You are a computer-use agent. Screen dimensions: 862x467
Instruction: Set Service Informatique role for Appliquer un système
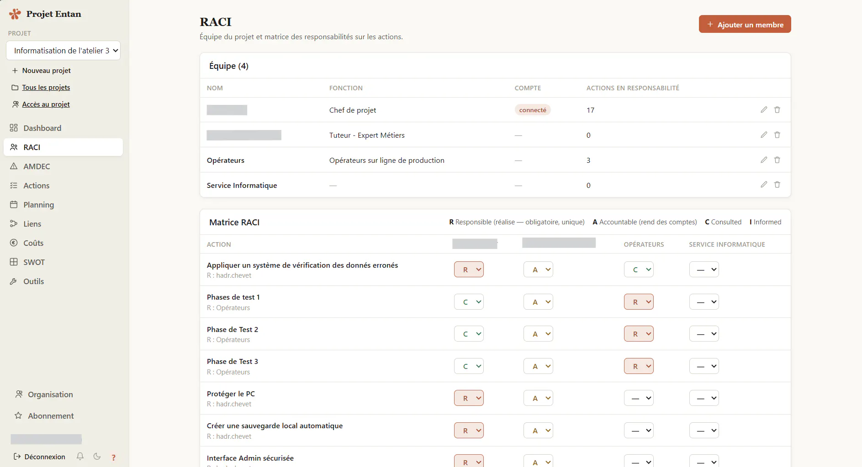tap(704, 270)
